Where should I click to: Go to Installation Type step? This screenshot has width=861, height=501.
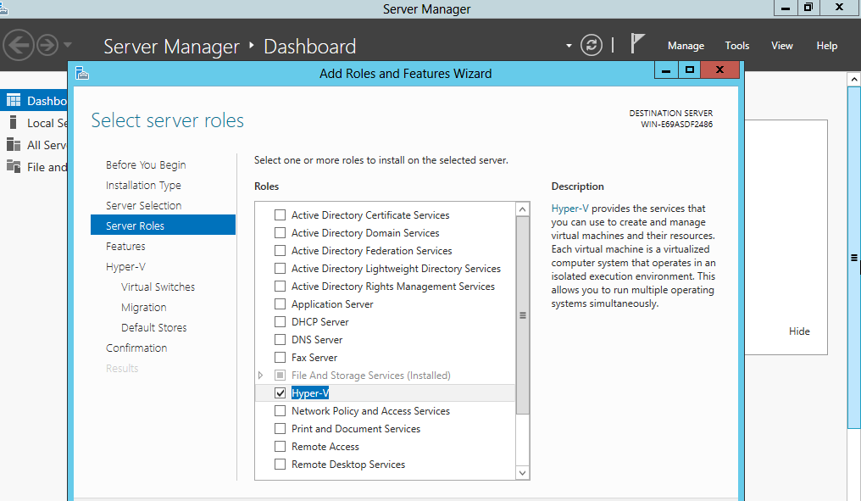143,185
